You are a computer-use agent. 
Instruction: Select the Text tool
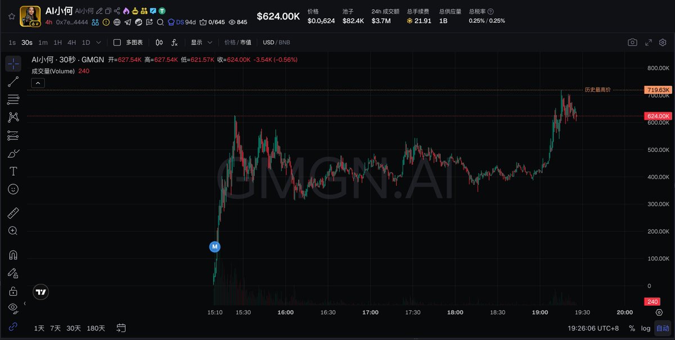pyautogui.click(x=13, y=171)
